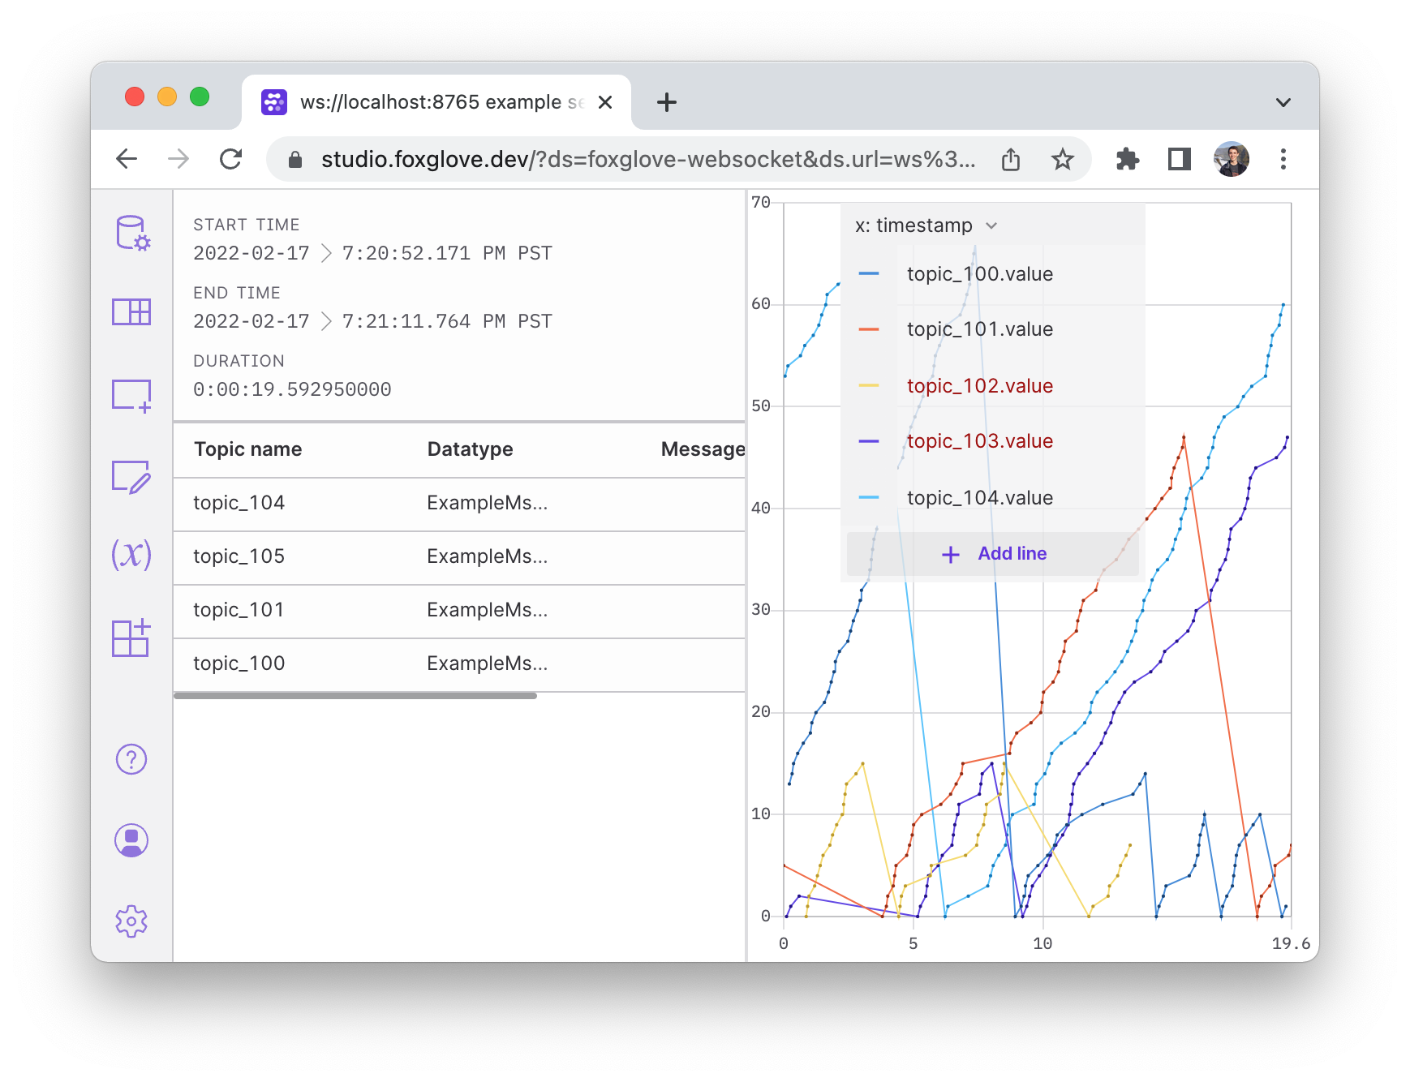Screen dimensions: 1410x1082
Task: Open the Preferences gear icon
Action: 131,921
